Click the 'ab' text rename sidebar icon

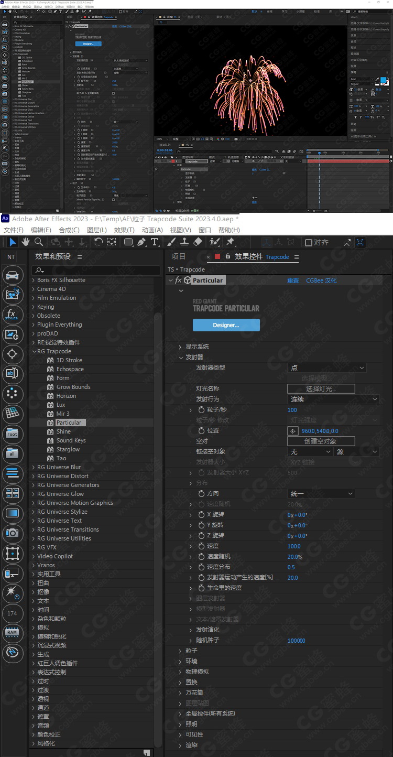point(12,373)
